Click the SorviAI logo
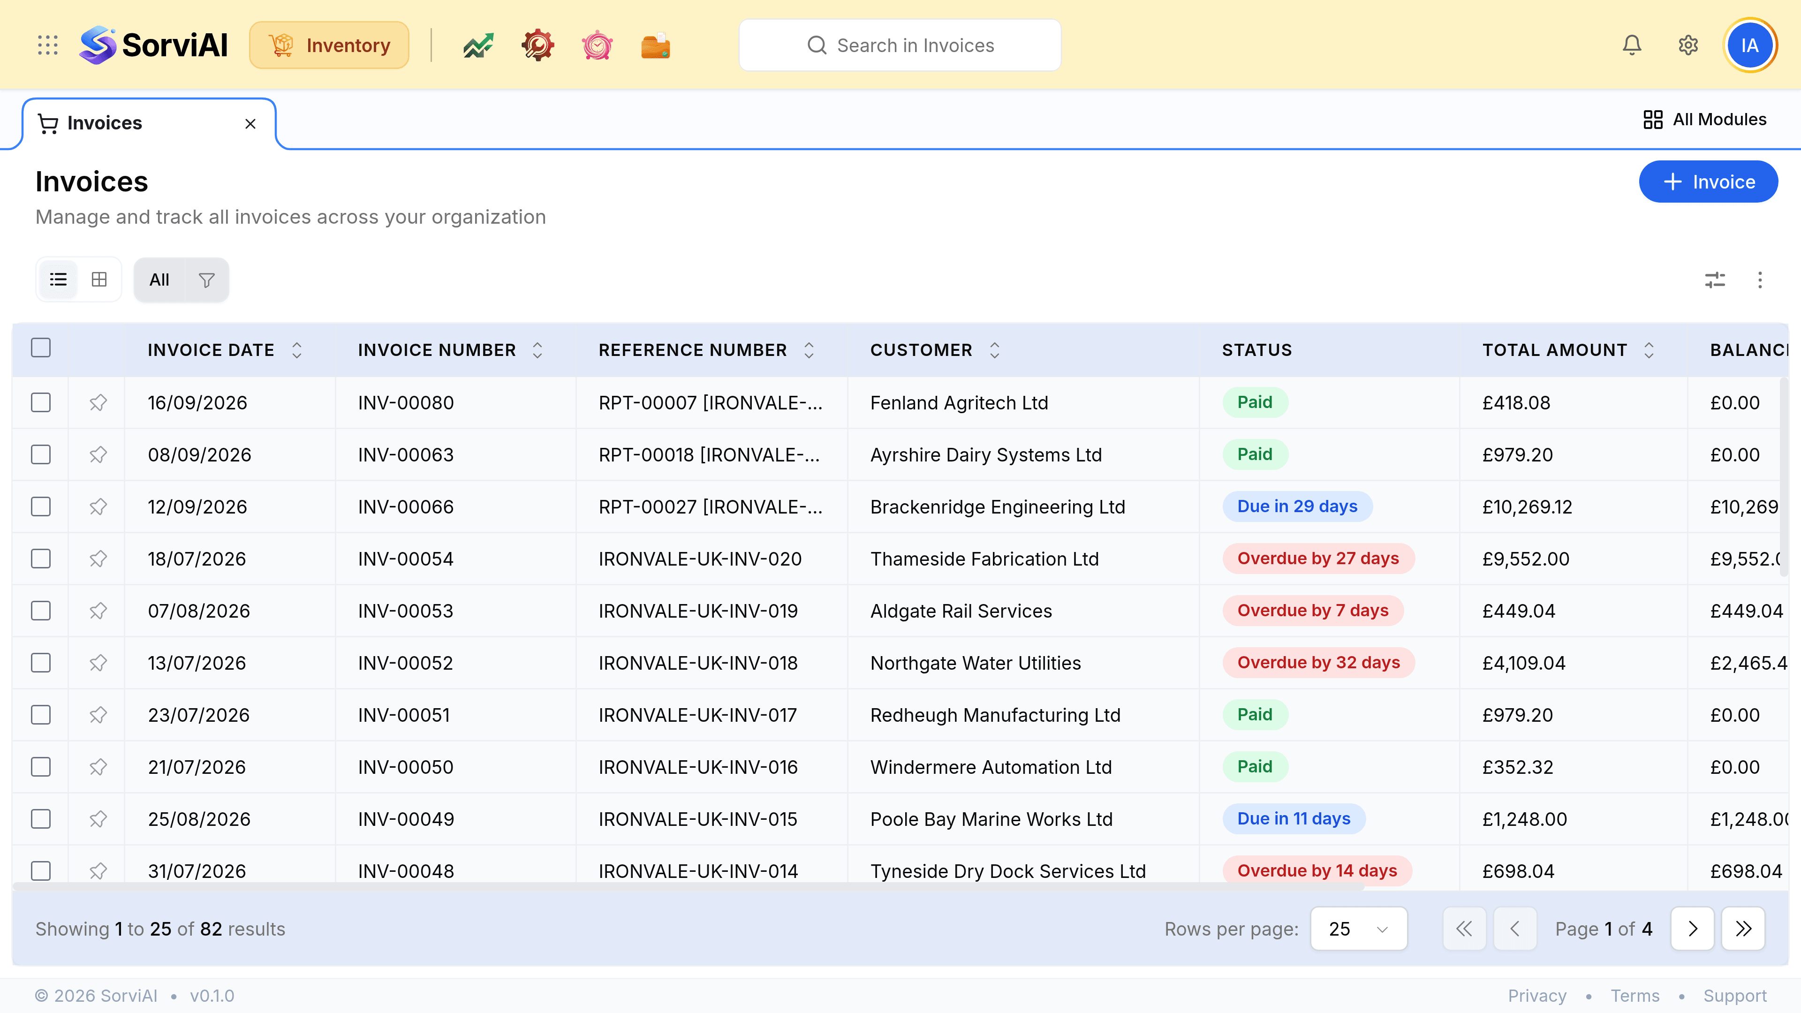This screenshot has height=1013, width=1801. (x=154, y=45)
